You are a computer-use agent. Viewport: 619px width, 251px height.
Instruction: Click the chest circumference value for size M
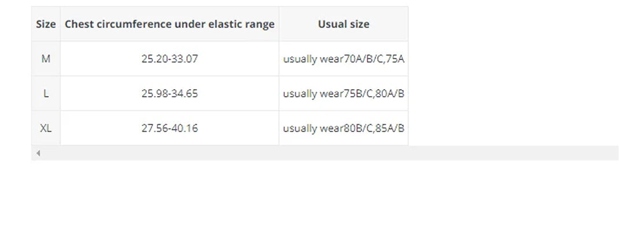point(170,58)
